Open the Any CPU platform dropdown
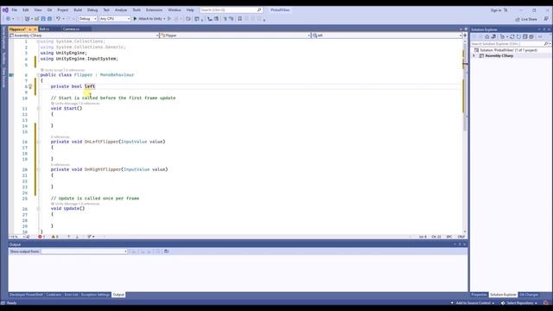This screenshot has height=311, width=553. coord(115,19)
